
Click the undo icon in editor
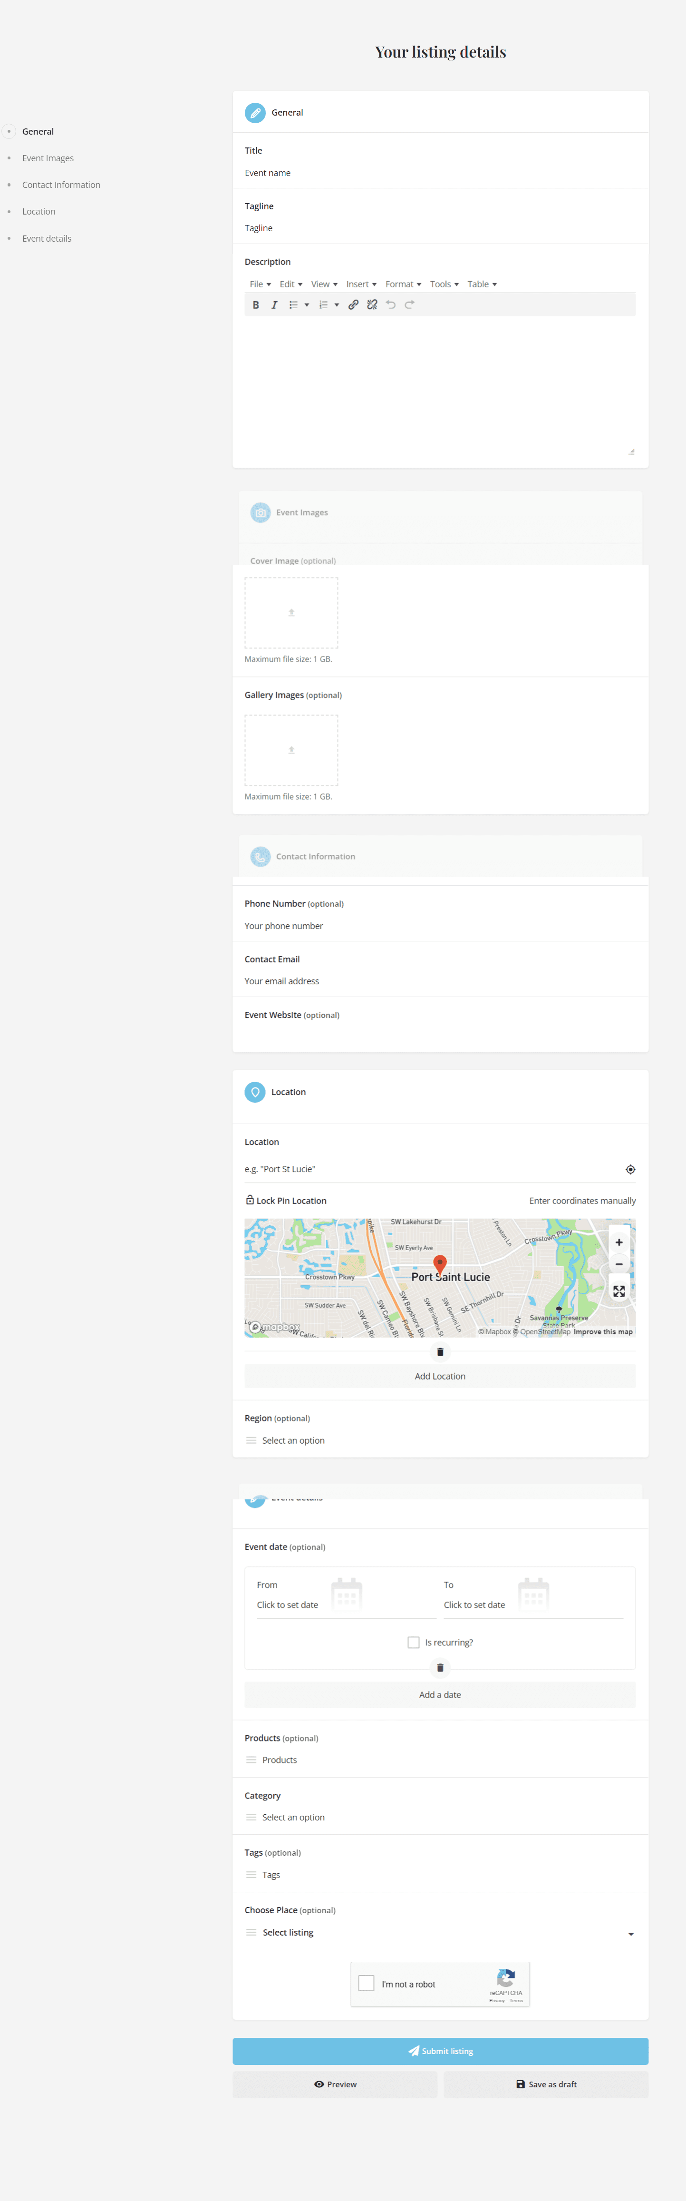(390, 305)
